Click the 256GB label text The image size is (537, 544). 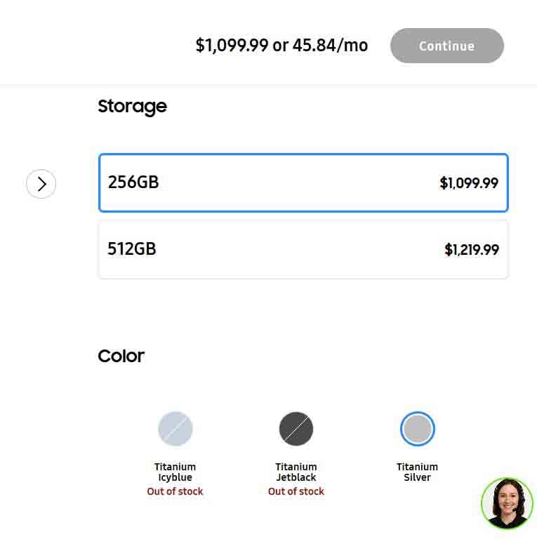coord(133,183)
